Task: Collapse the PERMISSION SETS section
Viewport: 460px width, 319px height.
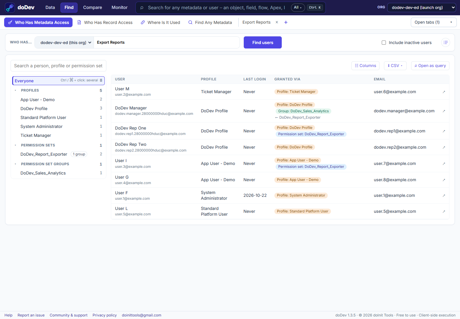Action: click(15, 145)
